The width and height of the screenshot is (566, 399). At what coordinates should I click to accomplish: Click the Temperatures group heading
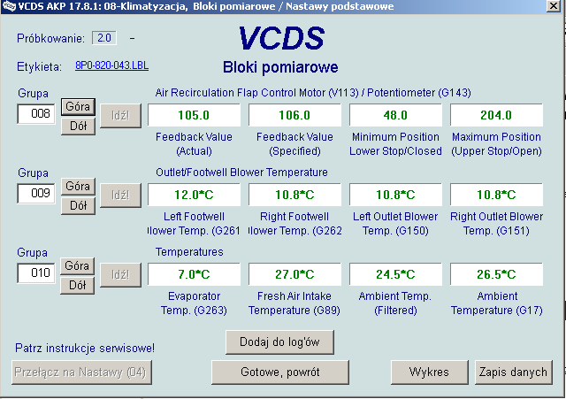189,251
